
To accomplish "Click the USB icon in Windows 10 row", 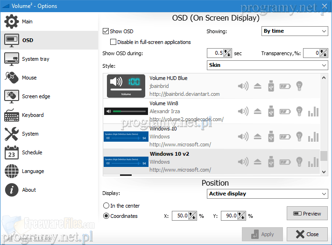I will coord(271,137).
